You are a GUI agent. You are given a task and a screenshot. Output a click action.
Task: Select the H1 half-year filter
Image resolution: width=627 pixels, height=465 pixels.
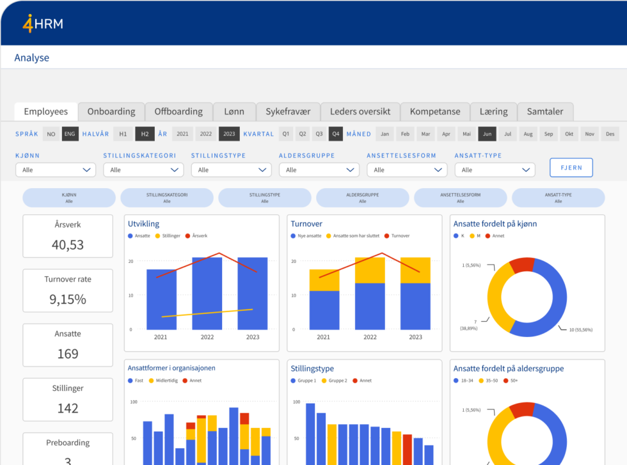tap(123, 134)
